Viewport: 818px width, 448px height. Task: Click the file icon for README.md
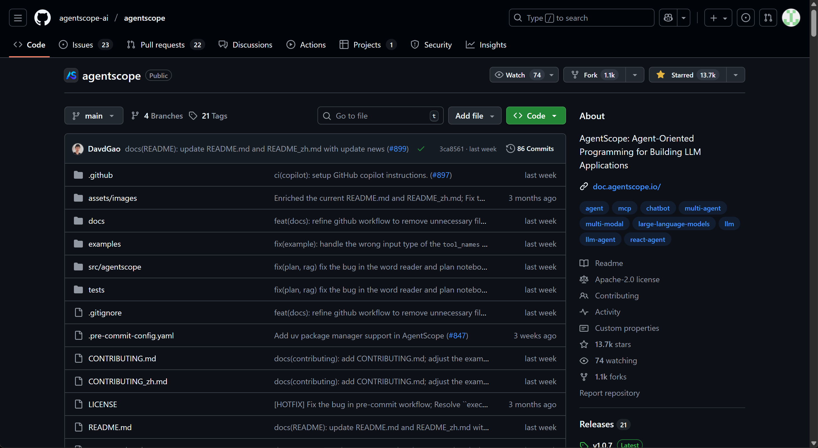click(x=78, y=427)
